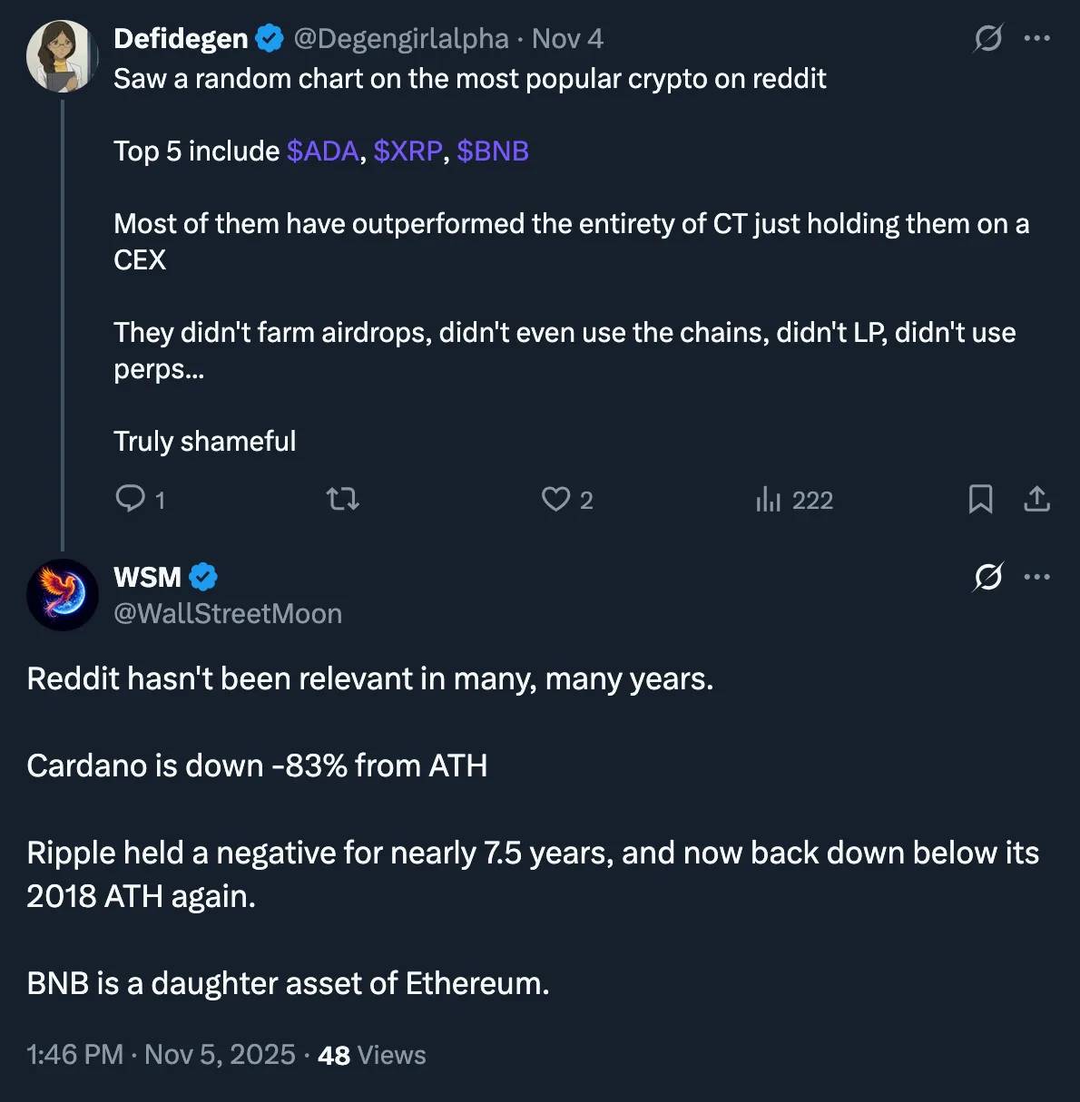Visit the @Degengirlalpha handle

pyautogui.click(x=400, y=38)
